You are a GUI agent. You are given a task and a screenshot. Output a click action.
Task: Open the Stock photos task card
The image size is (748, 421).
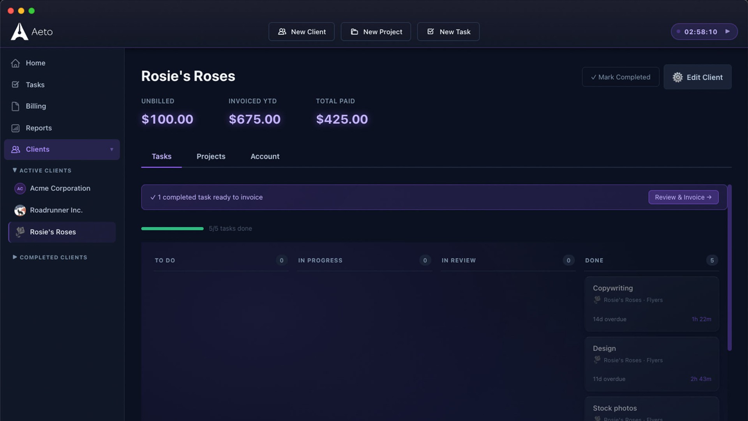click(x=651, y=409)
